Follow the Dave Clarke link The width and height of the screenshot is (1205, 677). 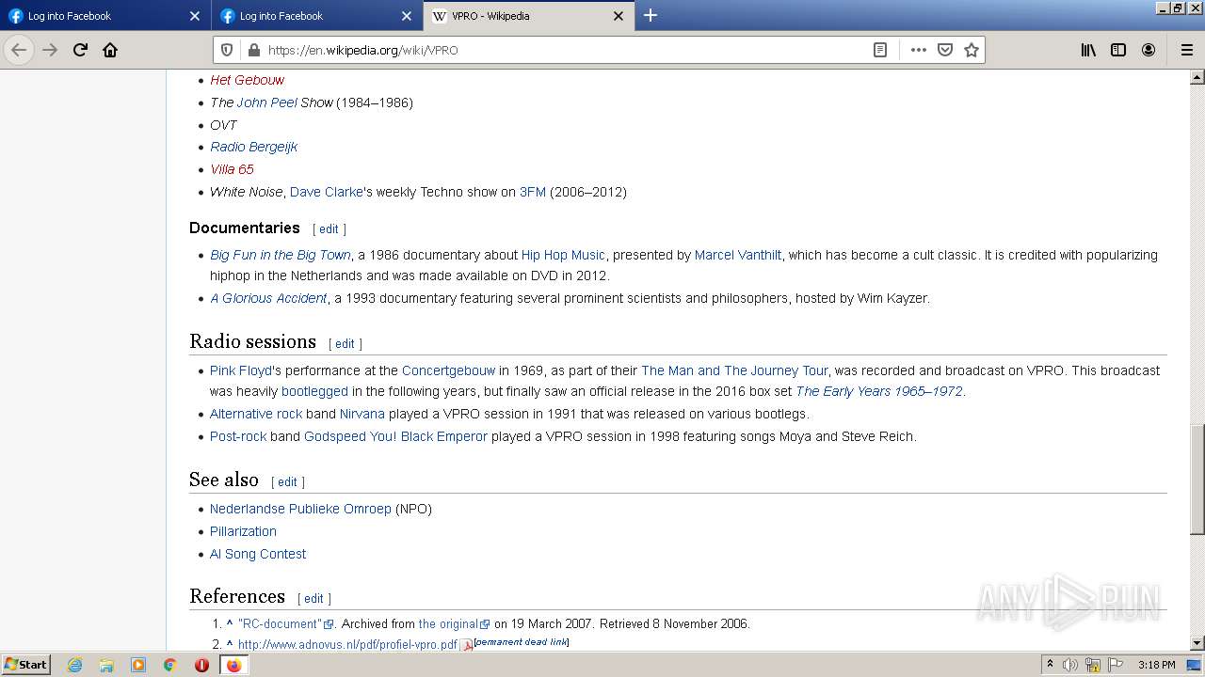coord(326,192)
